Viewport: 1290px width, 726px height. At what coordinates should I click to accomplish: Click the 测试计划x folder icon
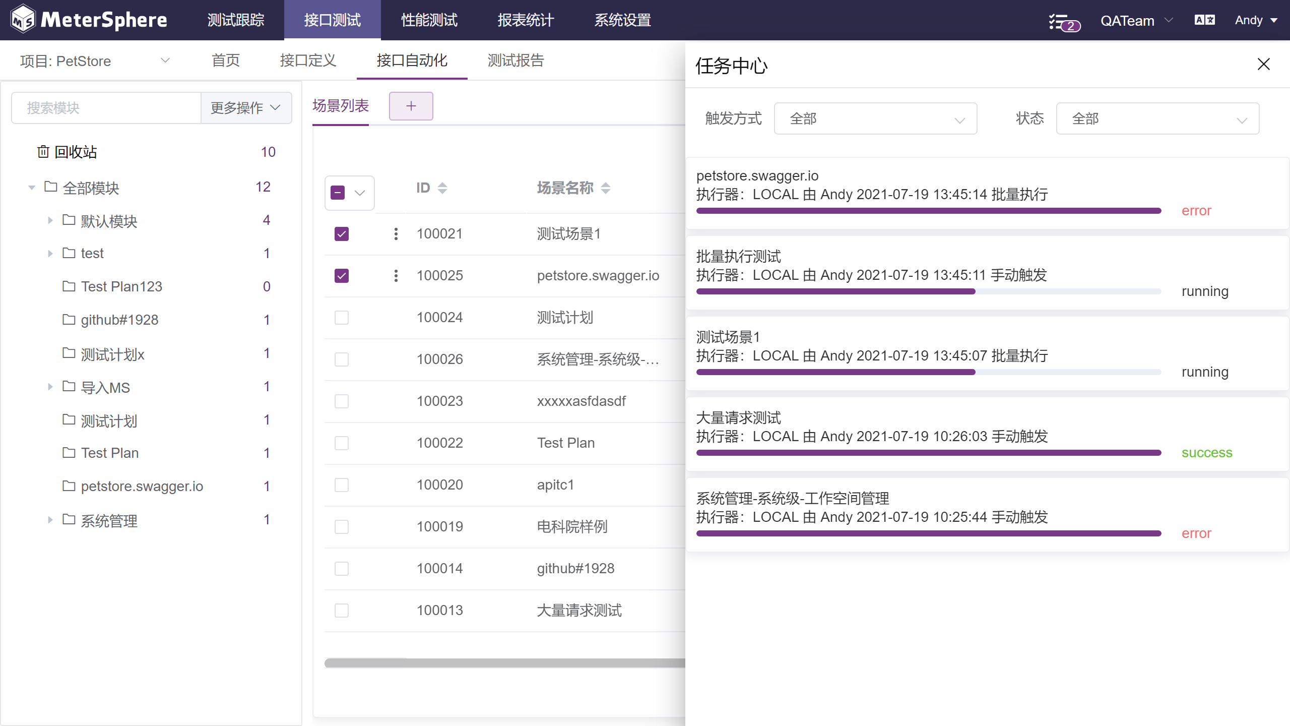pyautogui.click(x=69, y=353)
